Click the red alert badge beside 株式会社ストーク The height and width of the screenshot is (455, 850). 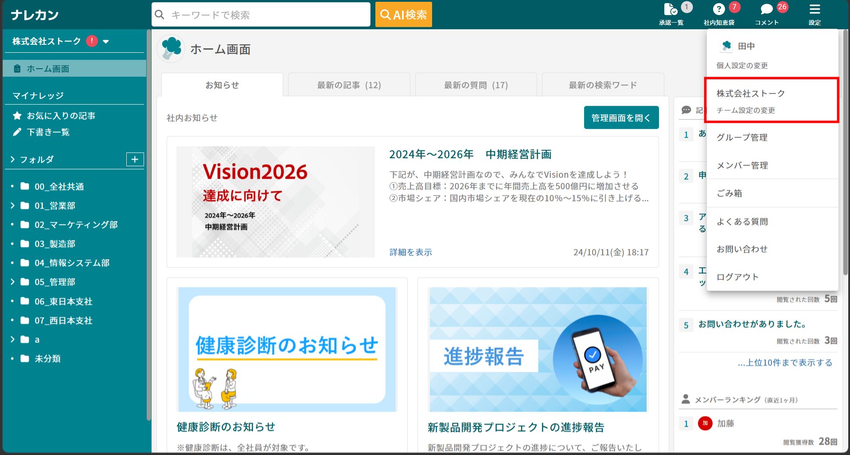92,41
